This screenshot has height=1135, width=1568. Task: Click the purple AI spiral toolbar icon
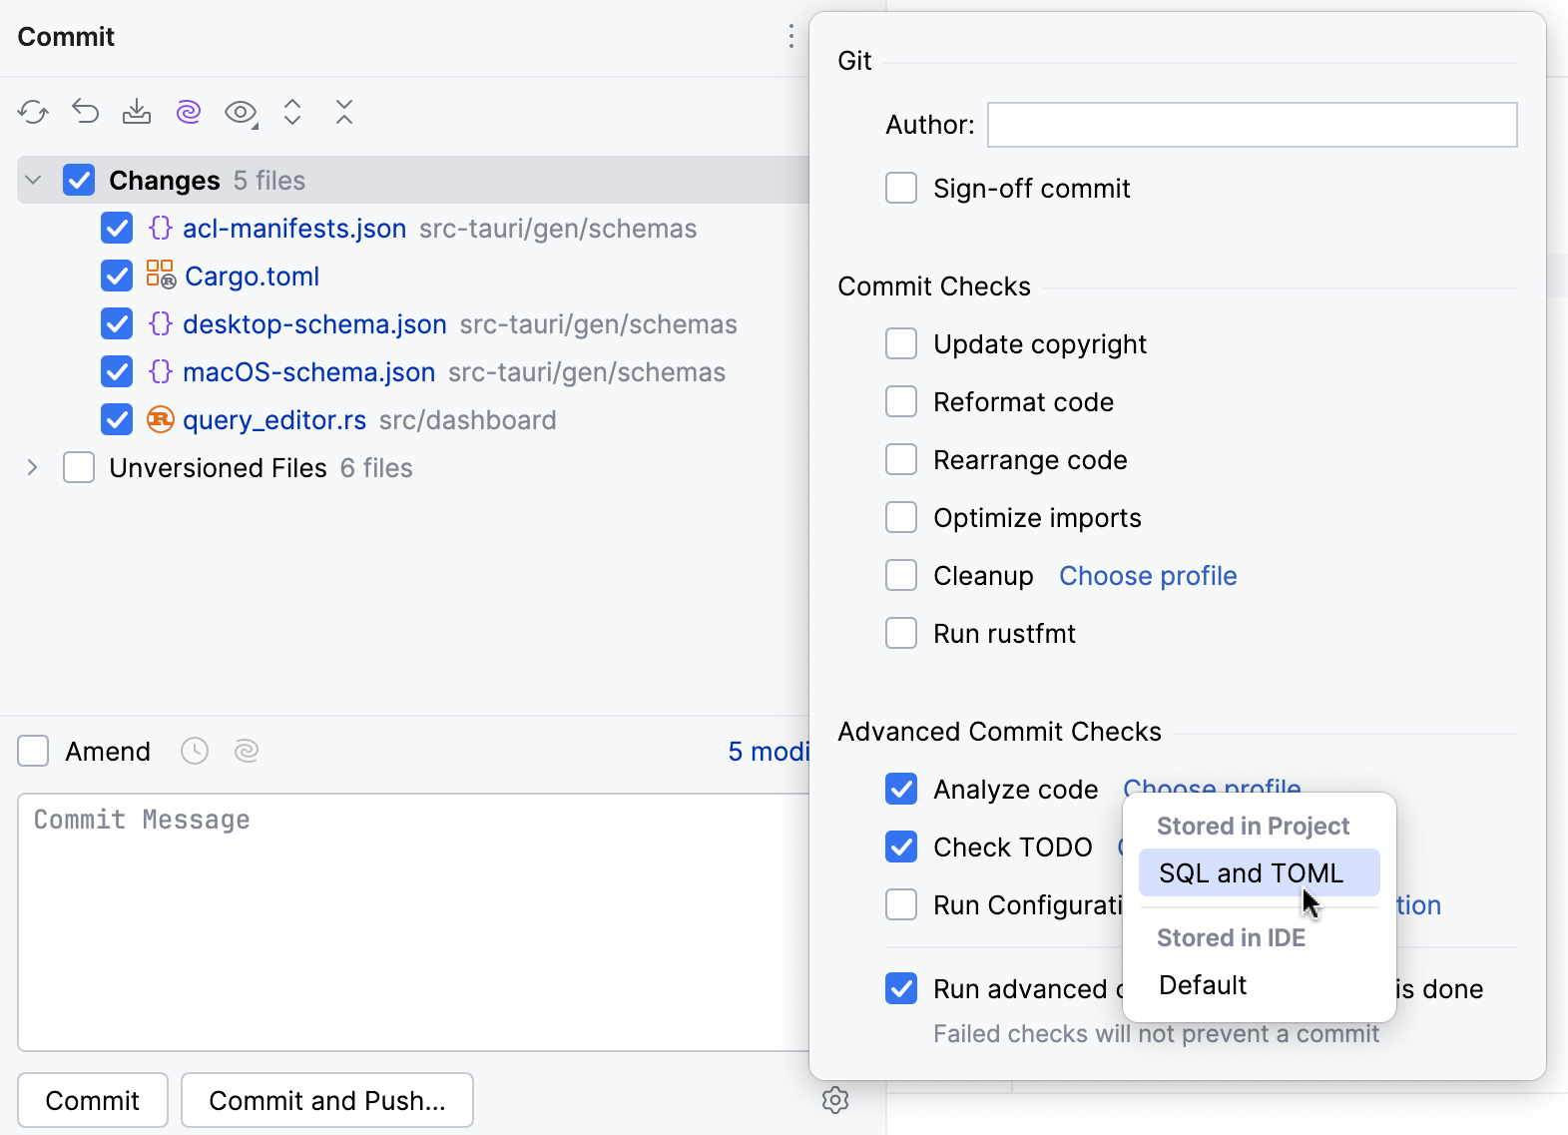pyautogui.click(x=189, y=112)
